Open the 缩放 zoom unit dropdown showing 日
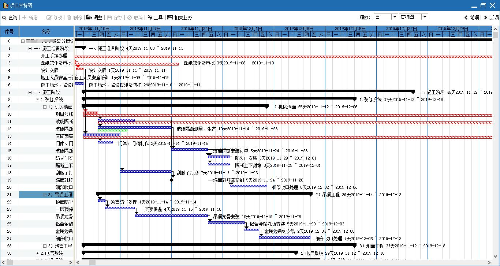500x266 pixels. [x=395, y=17]
